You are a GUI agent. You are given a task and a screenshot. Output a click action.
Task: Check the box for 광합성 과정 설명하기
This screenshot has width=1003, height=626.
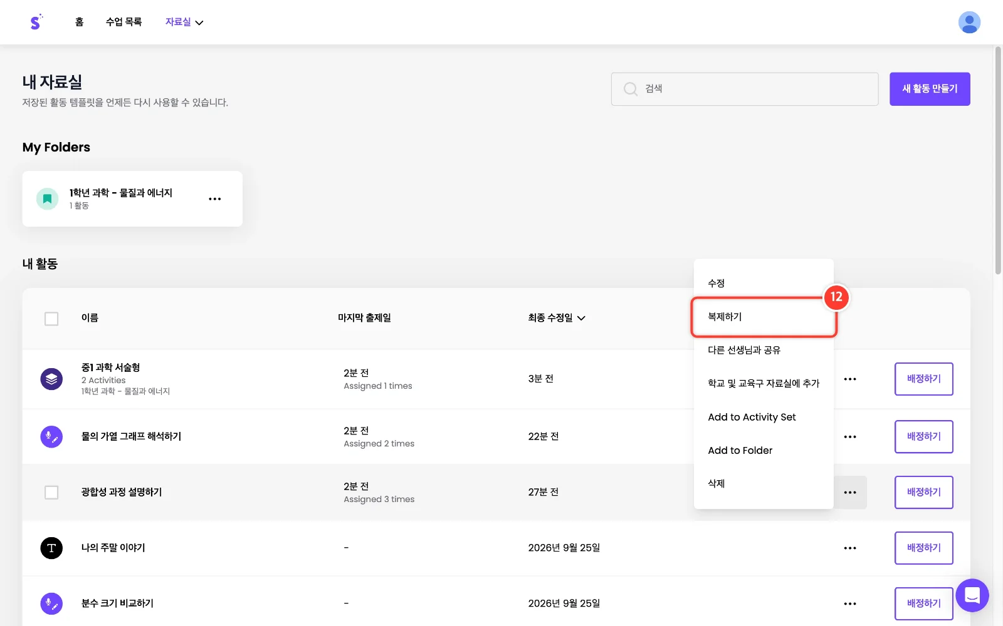(51, 493)
